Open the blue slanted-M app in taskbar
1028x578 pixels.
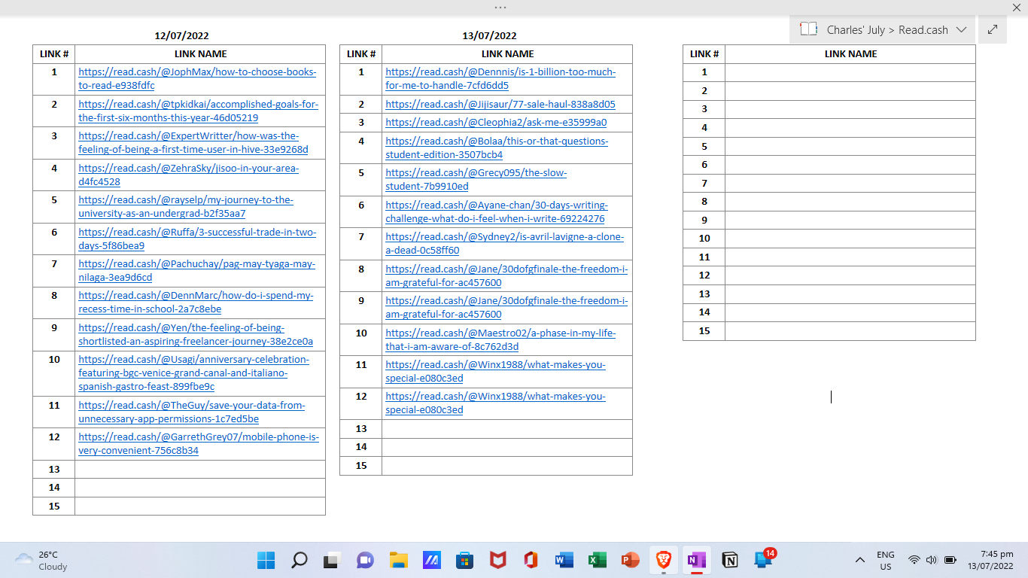click(431, 560)
